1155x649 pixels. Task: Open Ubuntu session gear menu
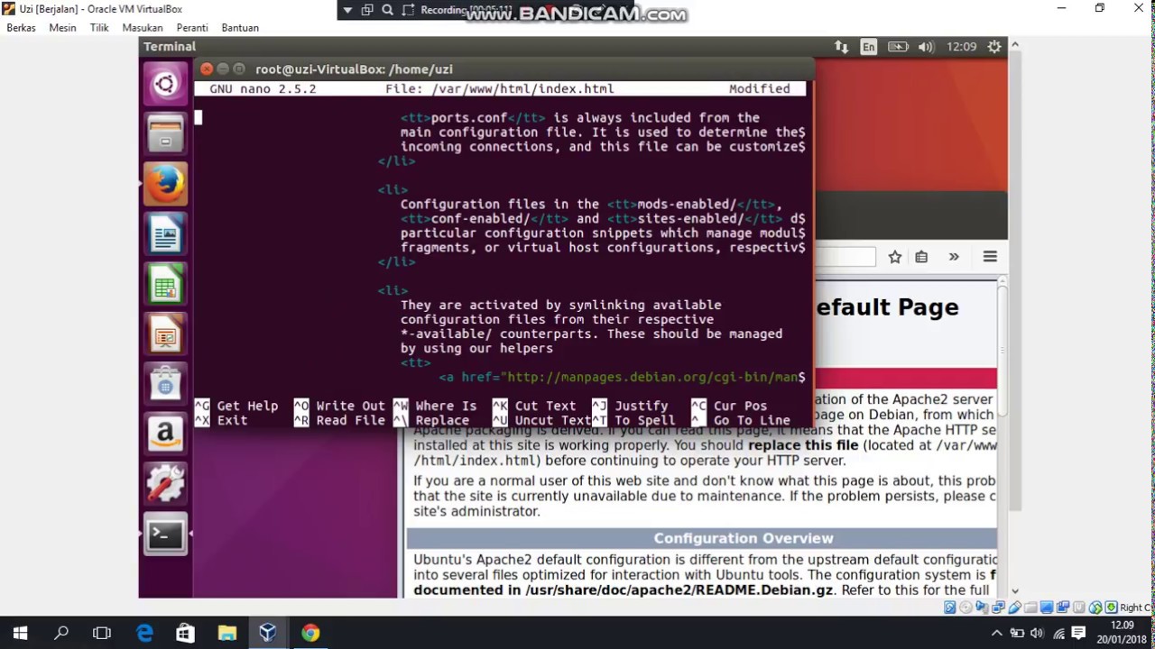[994, 46]
